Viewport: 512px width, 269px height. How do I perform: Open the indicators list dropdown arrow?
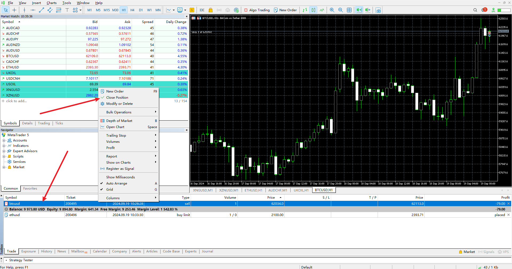click(174, 10)
